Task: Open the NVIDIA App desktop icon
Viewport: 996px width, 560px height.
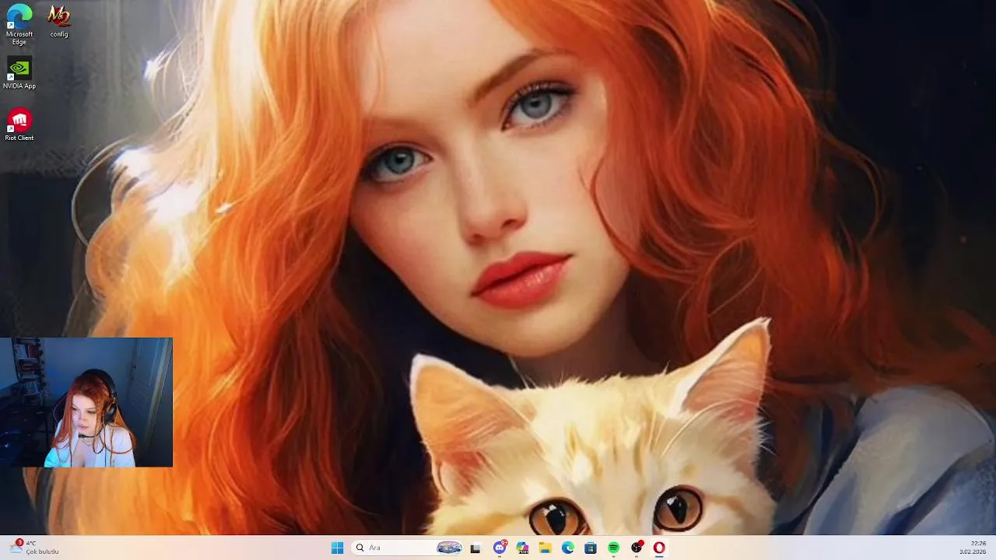Action: pos(19,73)
